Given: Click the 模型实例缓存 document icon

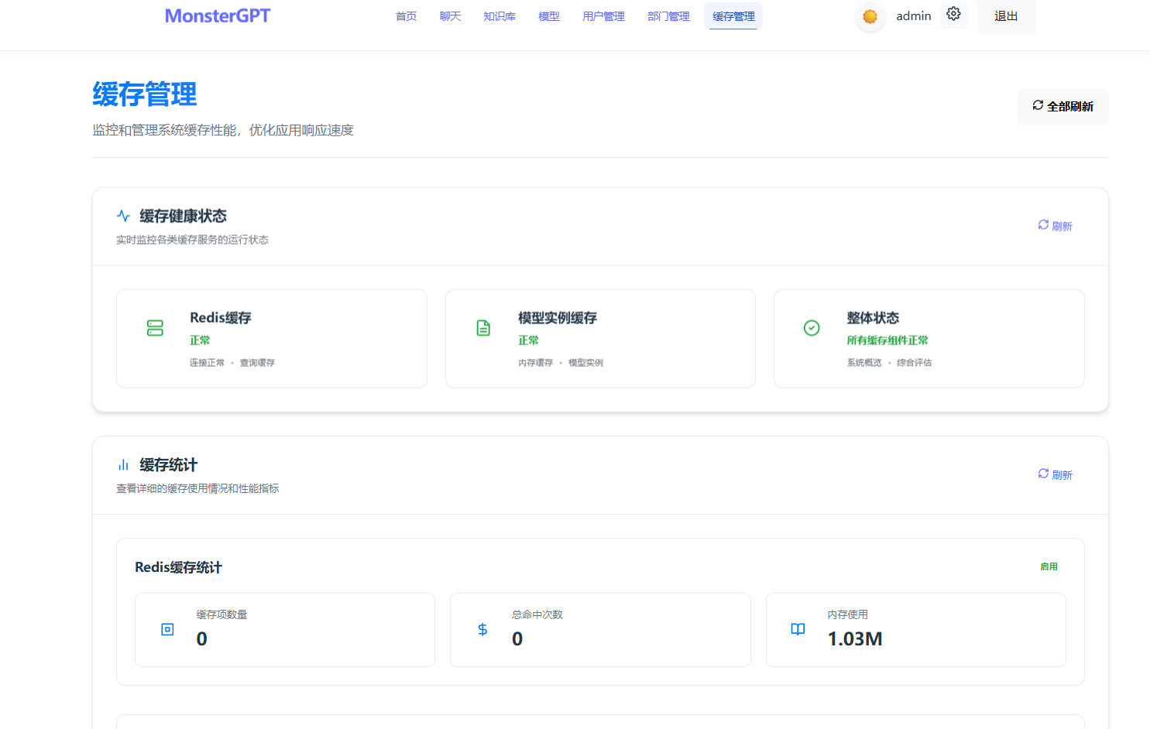Looking at the screenshot, I should 483,328.
